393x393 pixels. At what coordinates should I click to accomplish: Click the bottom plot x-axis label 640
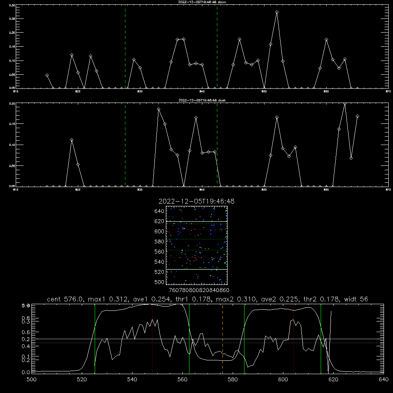click(384, 380)
